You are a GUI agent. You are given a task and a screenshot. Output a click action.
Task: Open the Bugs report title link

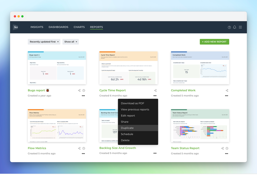pyautogui.click(x=36, y=90)
